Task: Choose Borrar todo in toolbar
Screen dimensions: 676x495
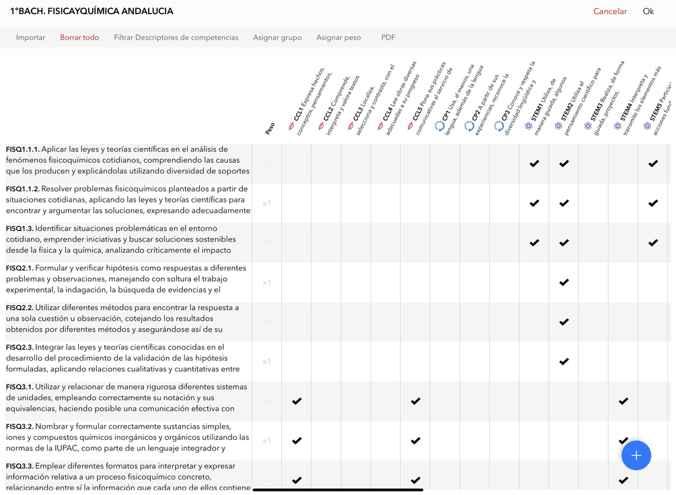Action: tap(79, 38)
